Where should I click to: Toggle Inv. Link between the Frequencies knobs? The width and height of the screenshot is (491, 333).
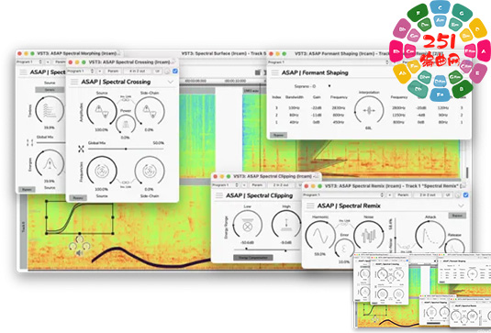coord(126,183)
